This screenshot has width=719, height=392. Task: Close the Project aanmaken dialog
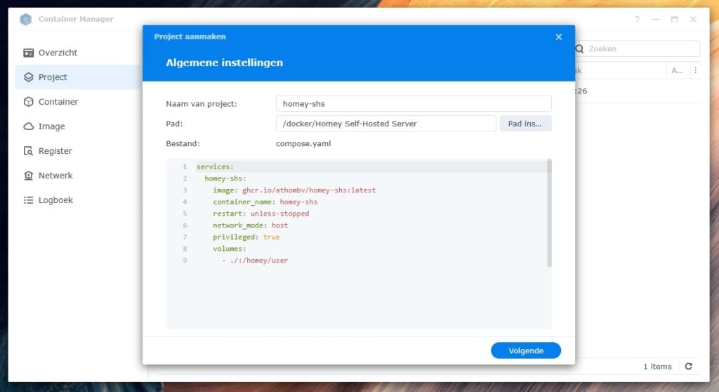559,37
